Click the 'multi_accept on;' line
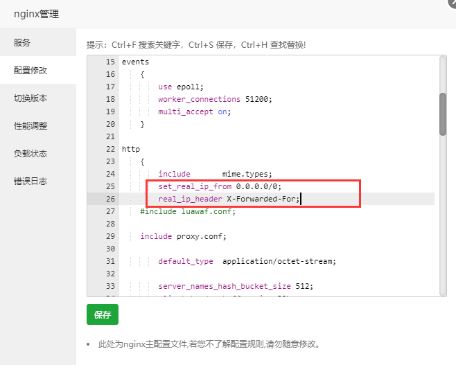This screenshot has width=456, height=365. coord(194,112)
